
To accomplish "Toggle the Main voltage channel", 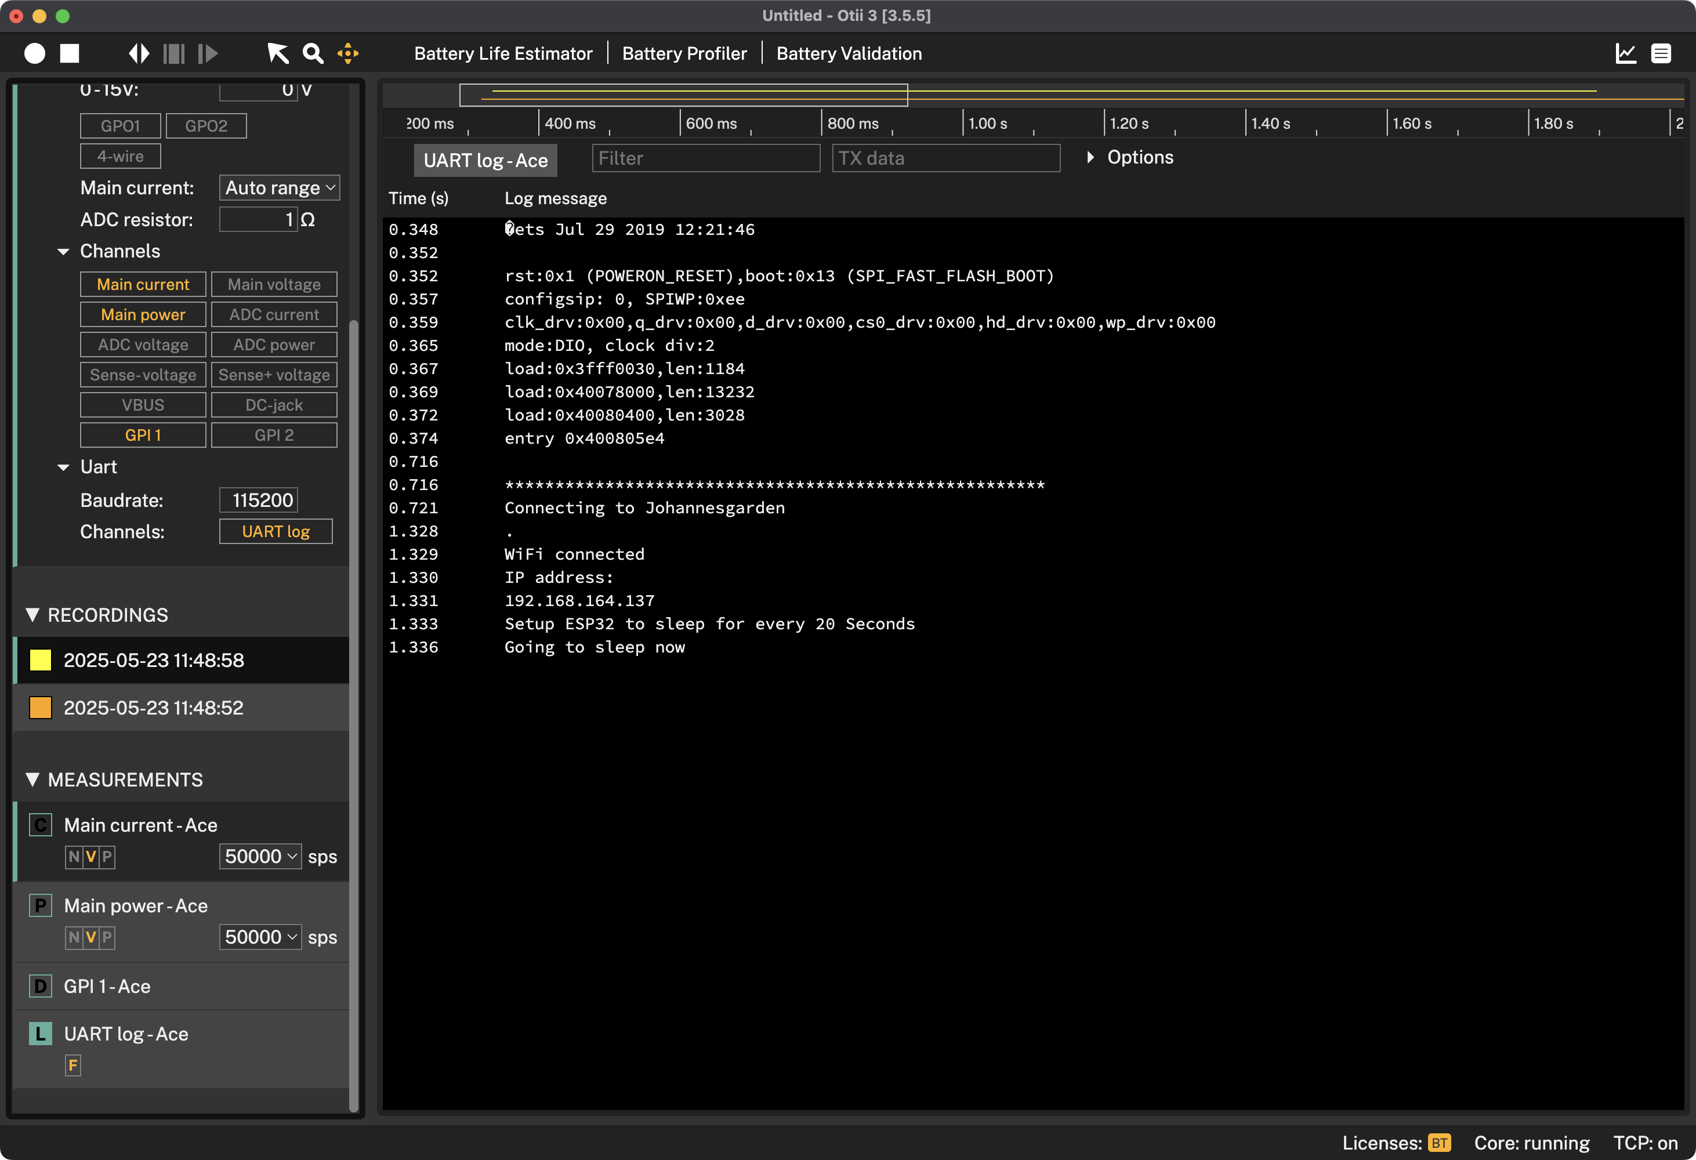I will (x=274, y=285).
